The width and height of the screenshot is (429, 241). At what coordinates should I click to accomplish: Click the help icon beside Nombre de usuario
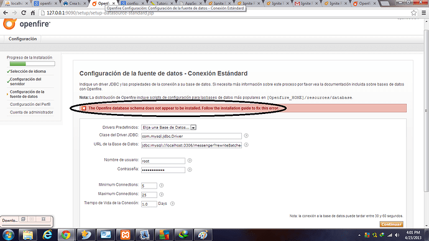[x=190, y=161]
